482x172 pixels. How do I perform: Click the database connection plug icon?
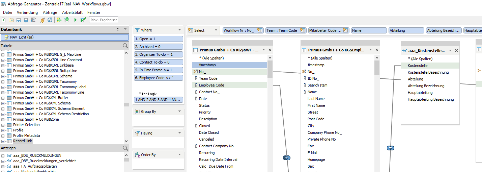pos(42,20)
